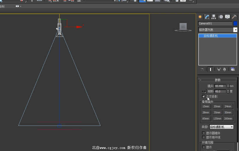Click the blue object color swatch
239x151 pixels.
coord(236,24)
